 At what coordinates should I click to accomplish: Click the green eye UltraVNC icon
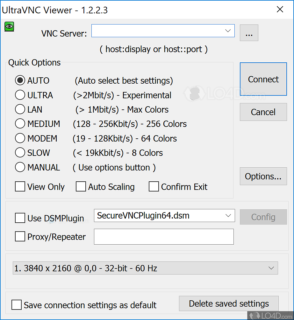[9, 26]
